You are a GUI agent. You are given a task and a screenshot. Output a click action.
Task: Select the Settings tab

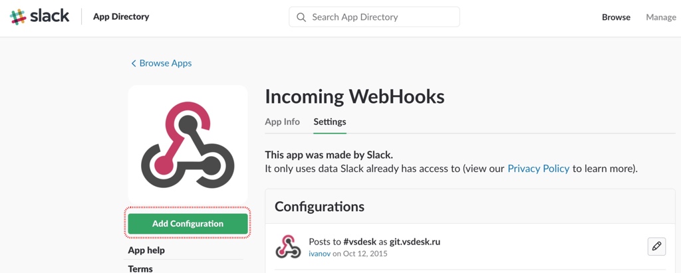pyautogui.click(x=330, y=122)
